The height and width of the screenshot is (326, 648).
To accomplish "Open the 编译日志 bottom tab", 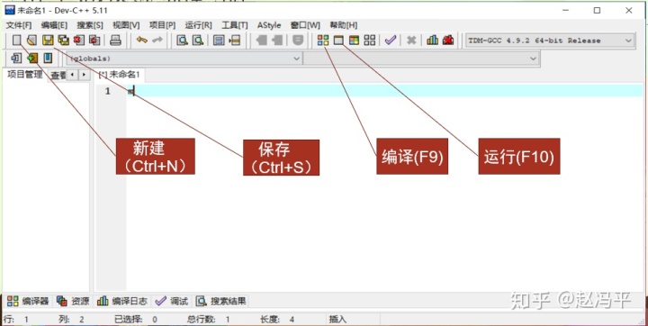I will (x=122, y=301).
